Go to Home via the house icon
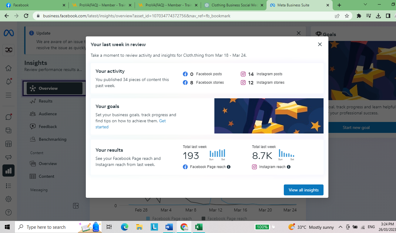Image resolution: width=396 pixels, height=233 pixels. [x=8, y=68]
